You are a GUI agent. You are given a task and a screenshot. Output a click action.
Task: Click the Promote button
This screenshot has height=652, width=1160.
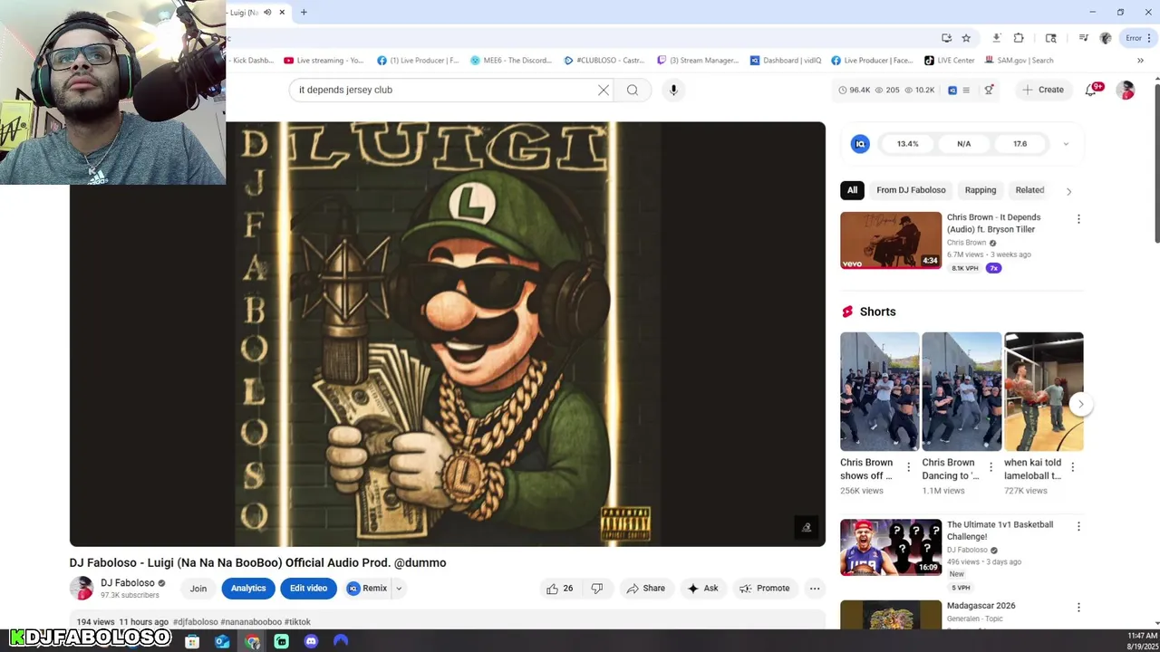[765, 589]
